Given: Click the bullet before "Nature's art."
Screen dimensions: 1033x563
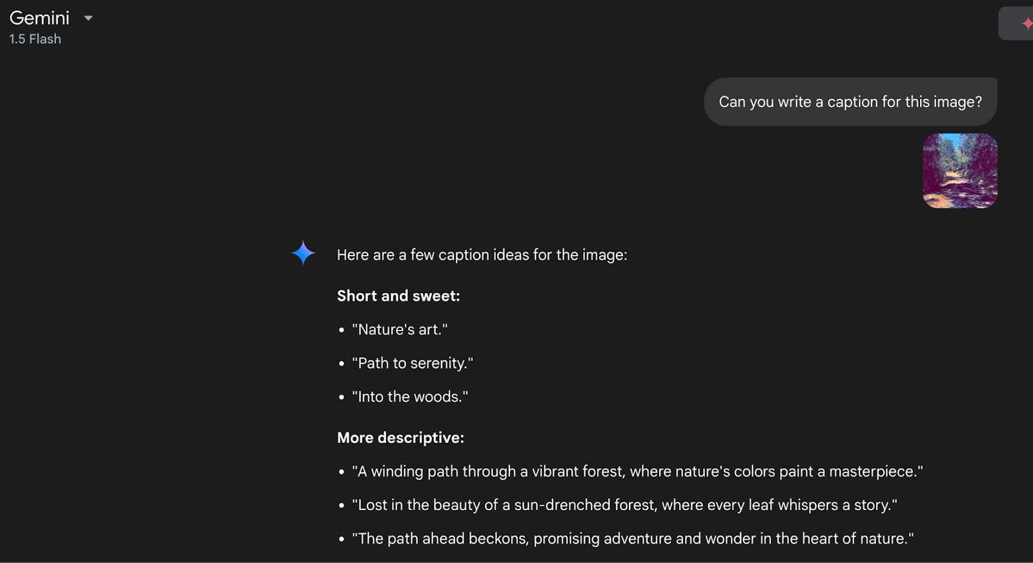Looking at the screenshot, I should [342, 331].
